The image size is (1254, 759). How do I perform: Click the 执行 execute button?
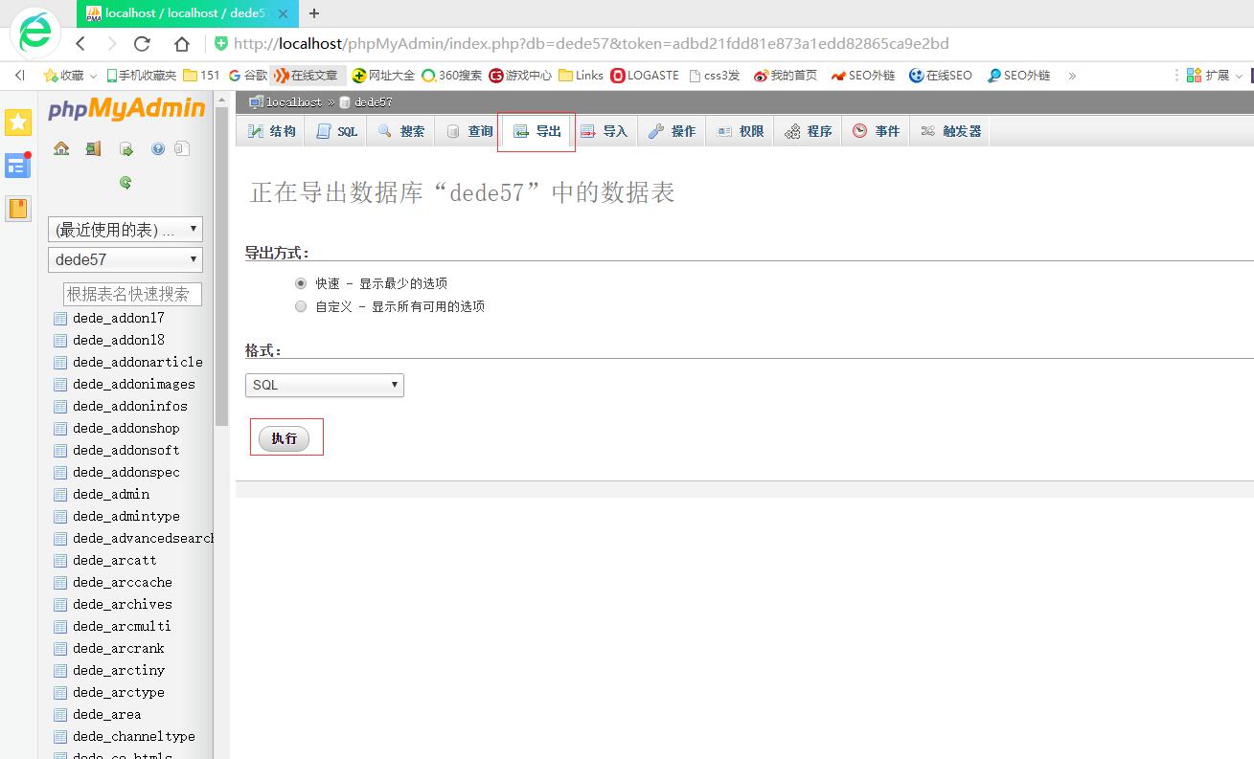tap(285, 438)
